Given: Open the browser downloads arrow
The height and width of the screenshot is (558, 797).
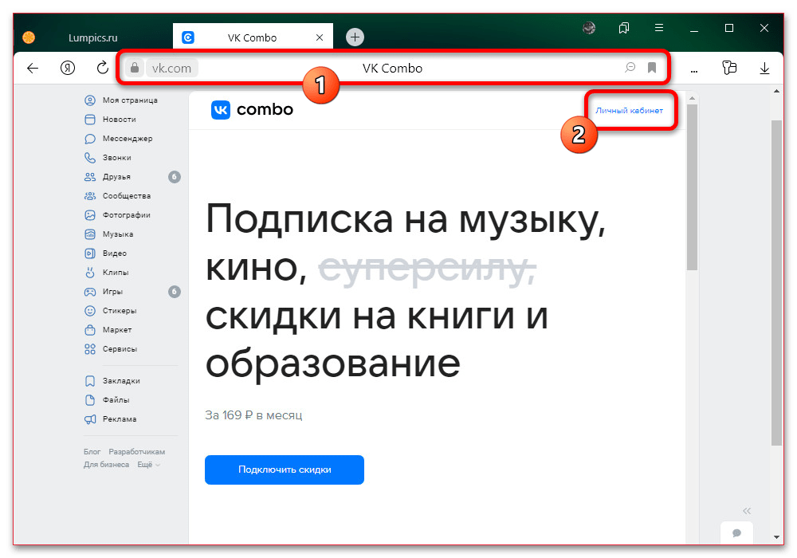Looking at the screenshot, I should [764, 68].
